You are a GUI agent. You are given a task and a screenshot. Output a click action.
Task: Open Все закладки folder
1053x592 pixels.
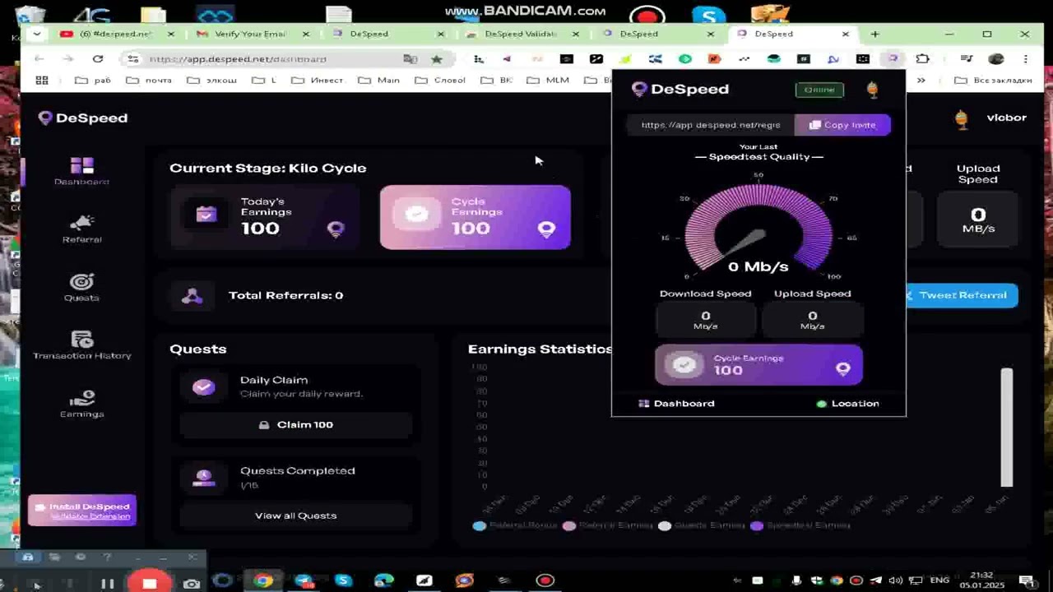[x=992, y=81]
